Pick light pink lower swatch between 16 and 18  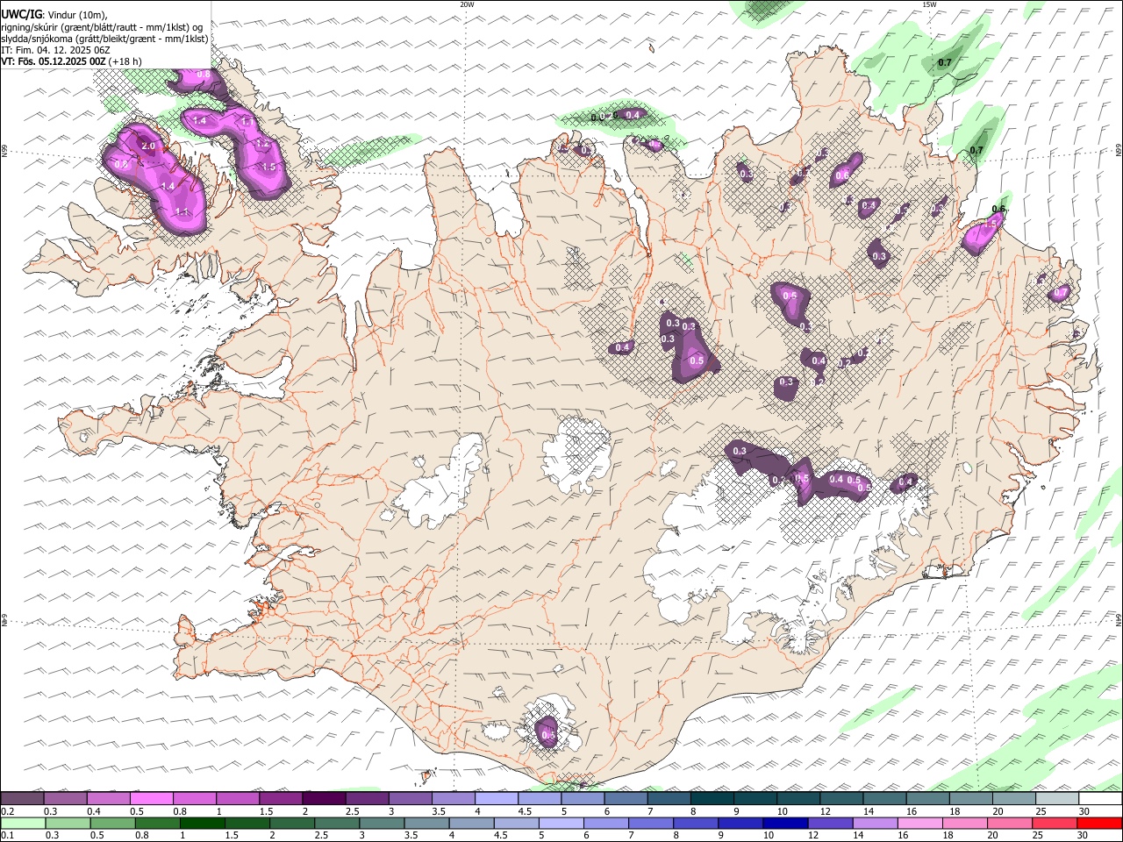point(919,823)
